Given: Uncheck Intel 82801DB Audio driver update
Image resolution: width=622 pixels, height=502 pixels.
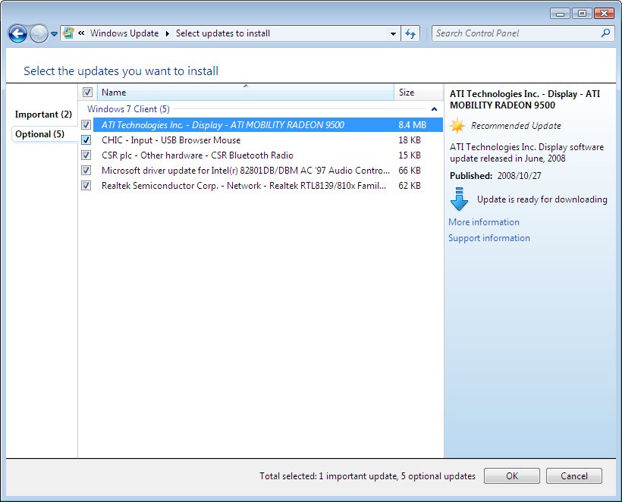Looking at the screenshot, I should [86, 170].
